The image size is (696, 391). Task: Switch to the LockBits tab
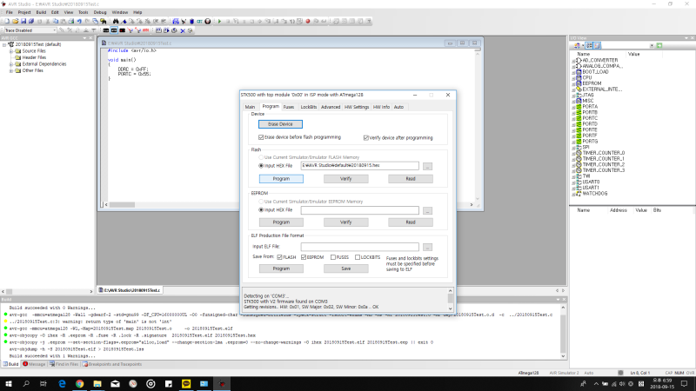tap(309, 107)
